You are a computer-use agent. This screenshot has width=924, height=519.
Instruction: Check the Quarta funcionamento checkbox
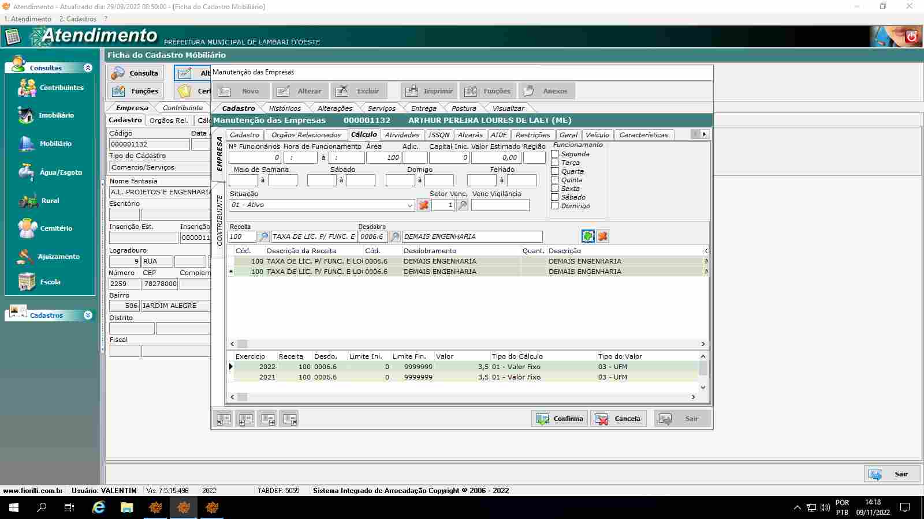pos(555,171)
